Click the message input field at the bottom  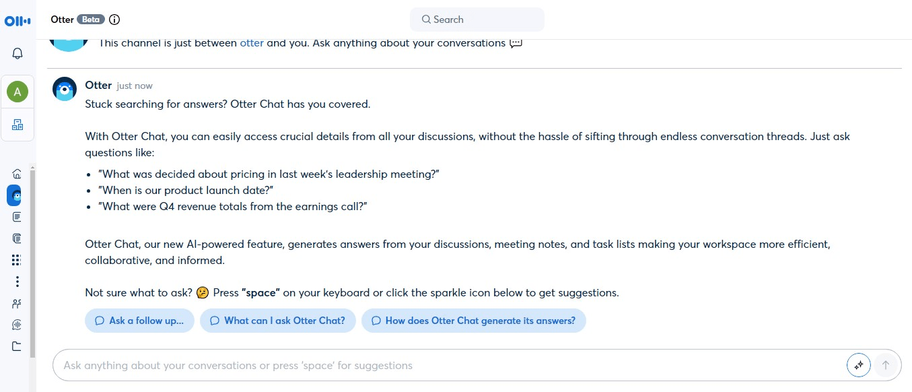pos(404,364)
